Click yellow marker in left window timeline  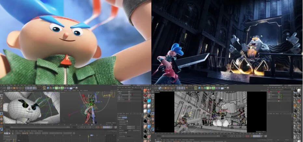pos(89,136)
